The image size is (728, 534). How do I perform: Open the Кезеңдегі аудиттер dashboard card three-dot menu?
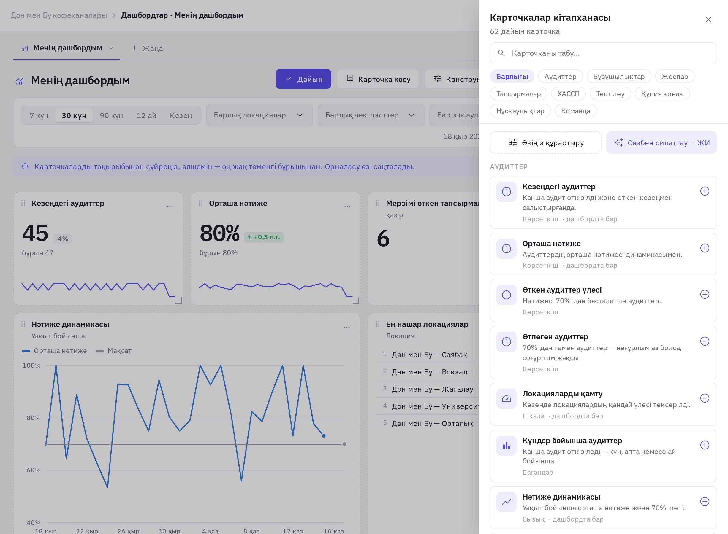coord(170,206)
